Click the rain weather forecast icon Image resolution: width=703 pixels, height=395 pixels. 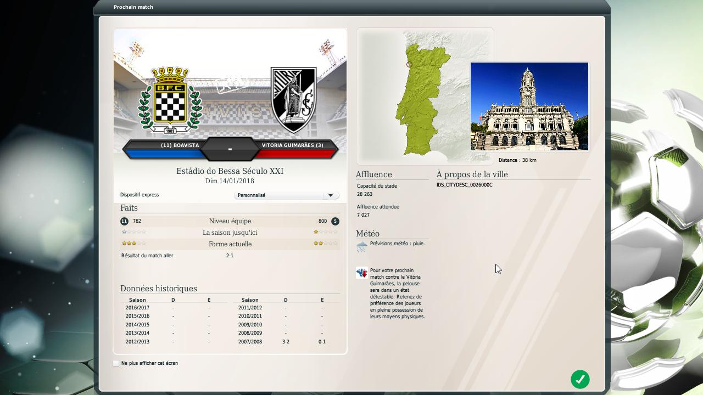362,246
